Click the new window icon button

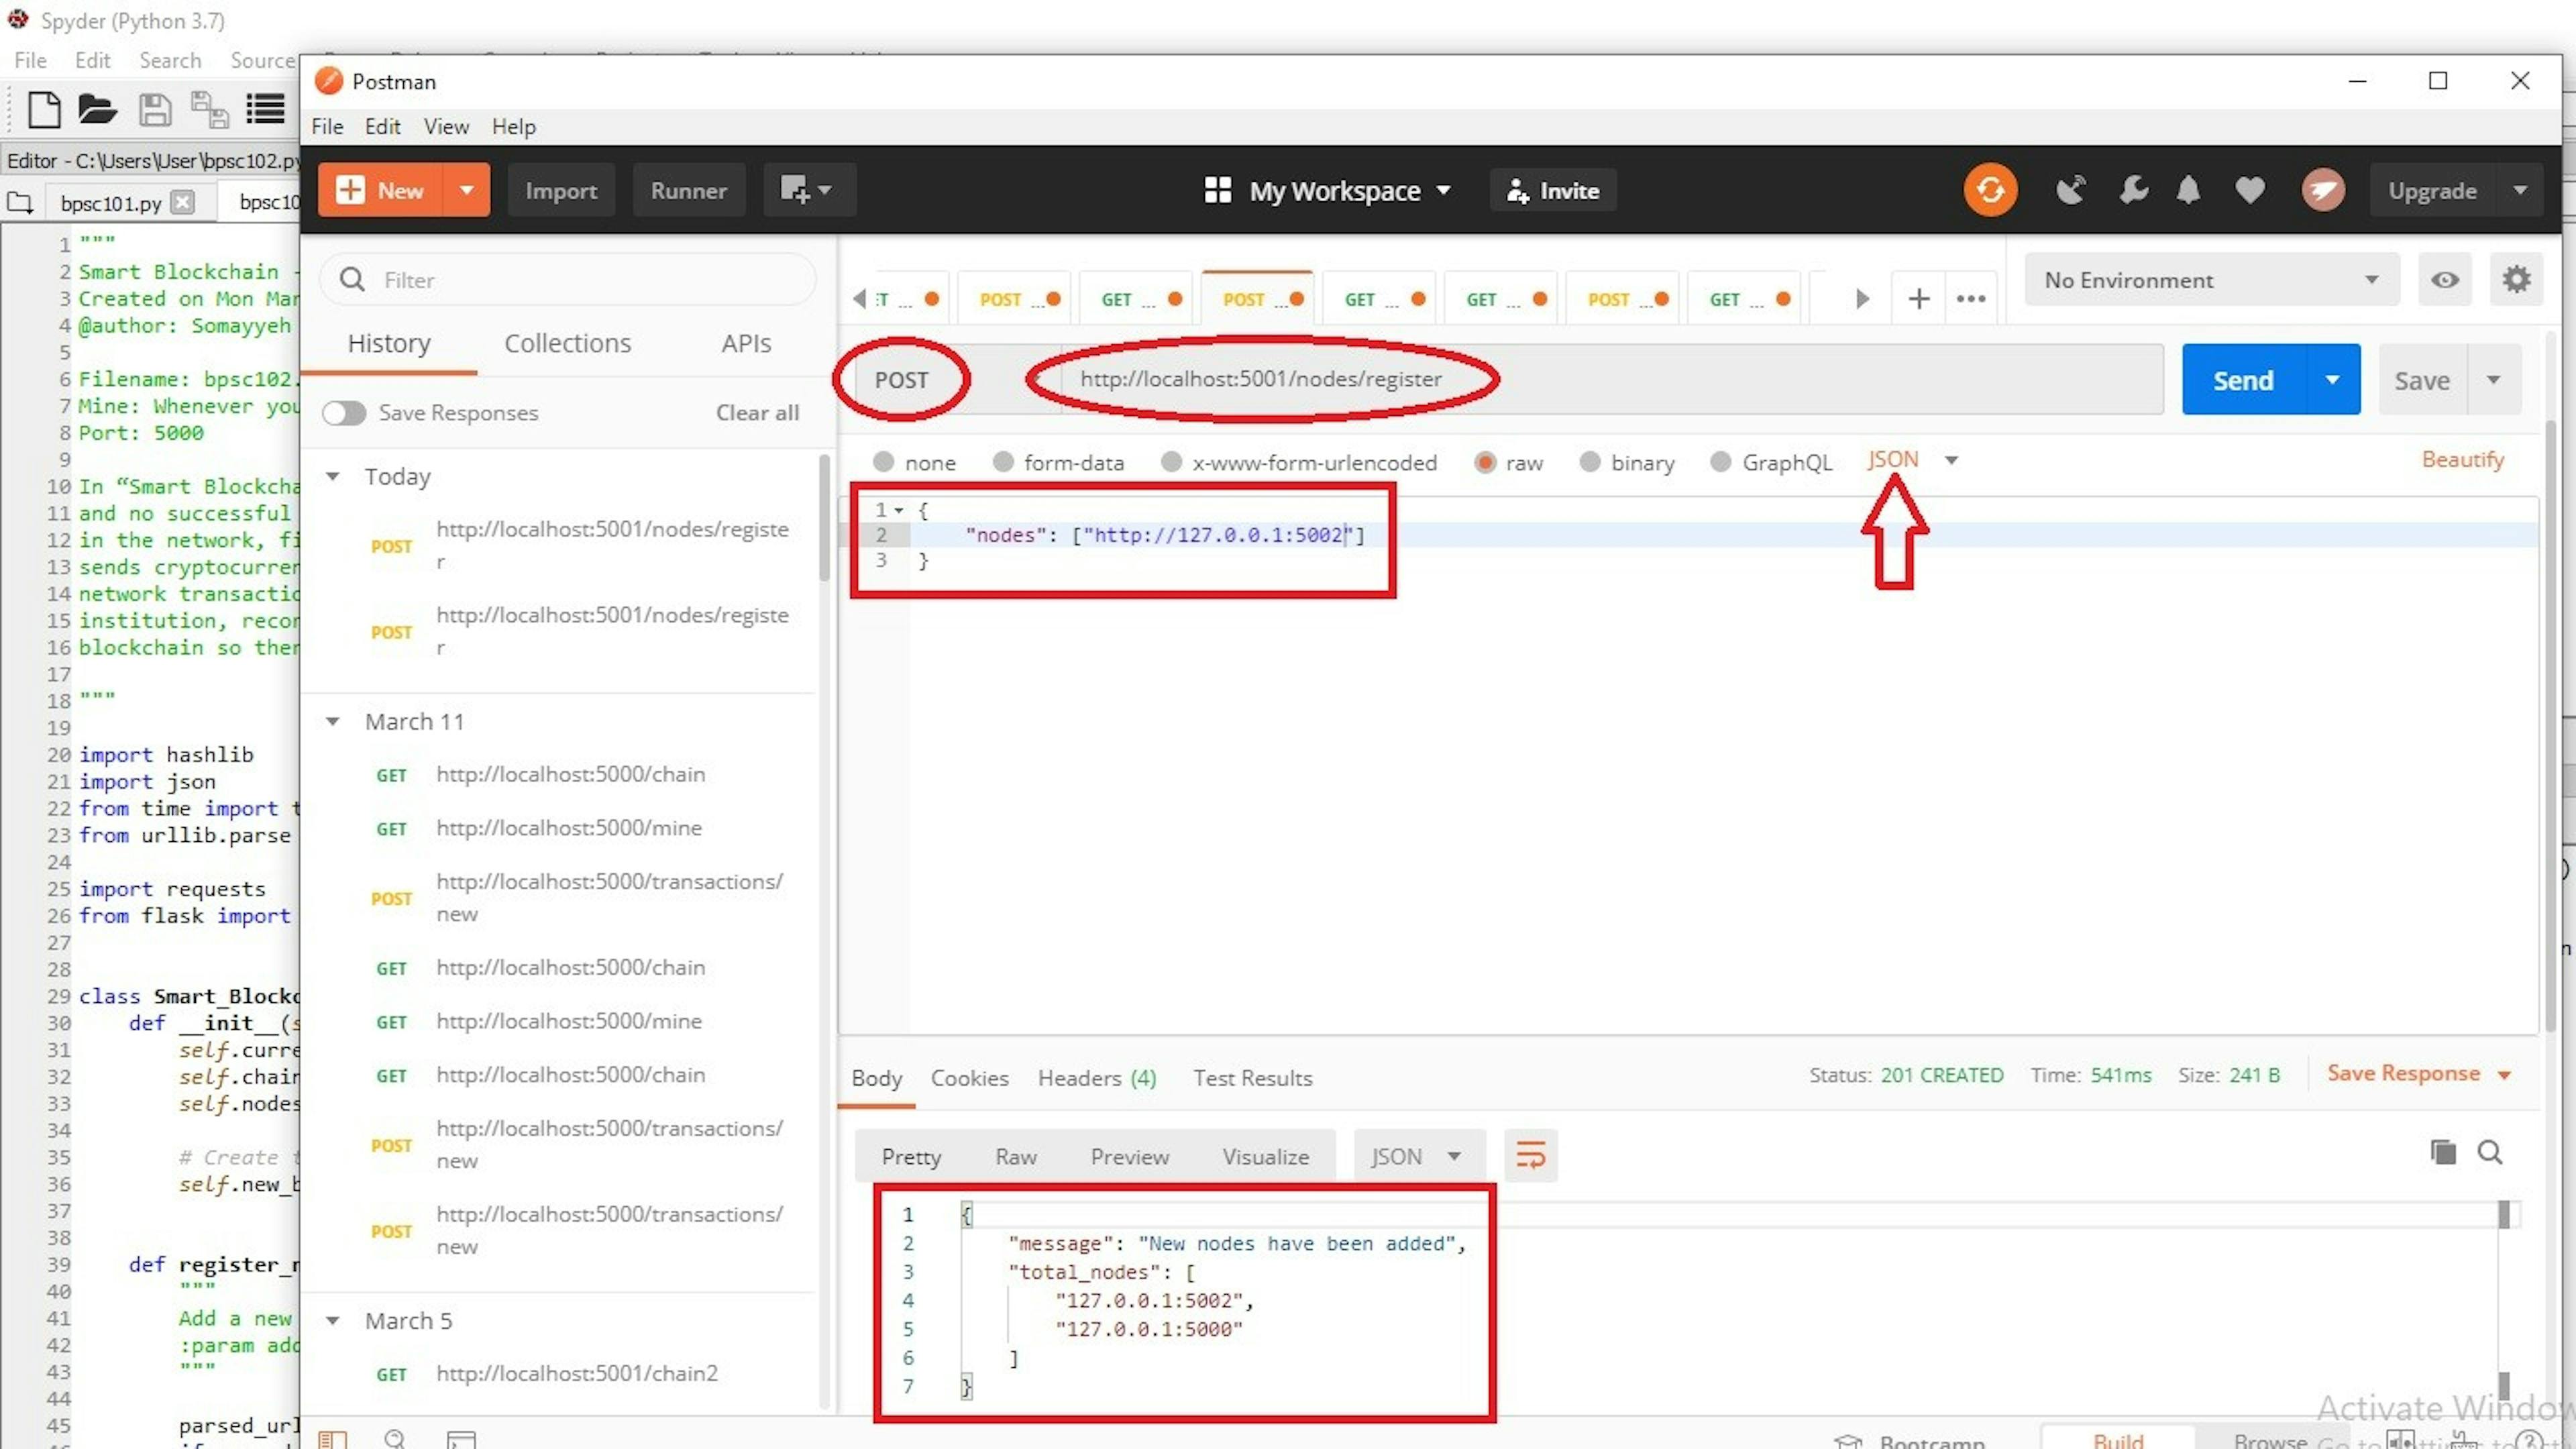pyautogui.click(x=809, y=190)
